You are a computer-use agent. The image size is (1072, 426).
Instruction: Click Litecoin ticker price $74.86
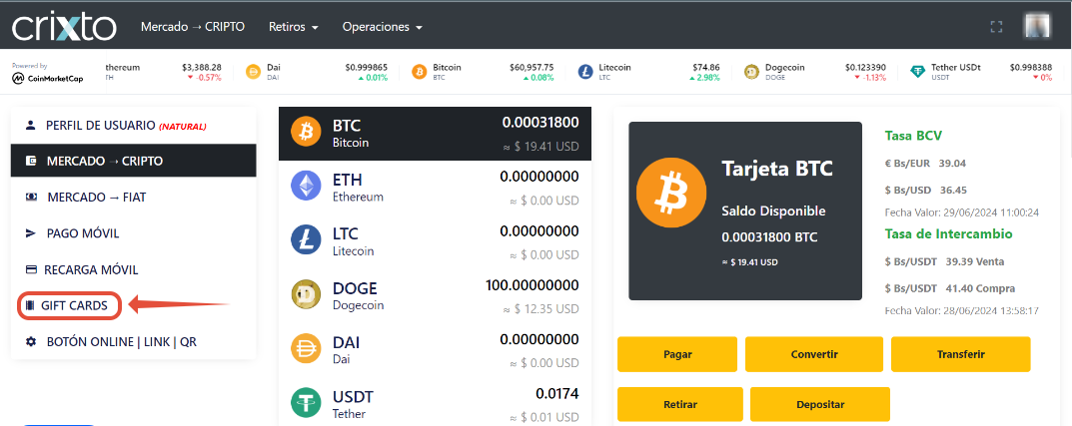tap(706, 68)
